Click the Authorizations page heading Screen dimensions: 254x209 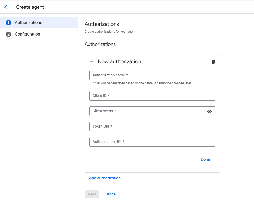click(102, 24)
